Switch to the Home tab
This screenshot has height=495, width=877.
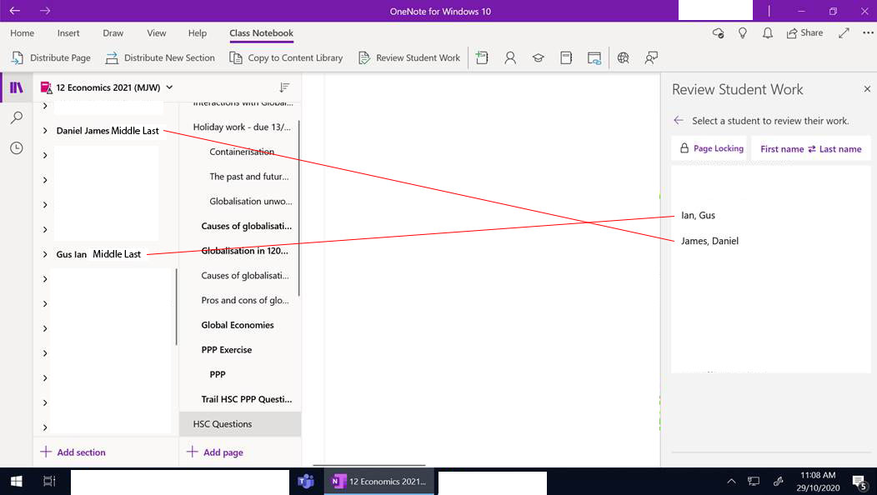(x=22, y=33)
